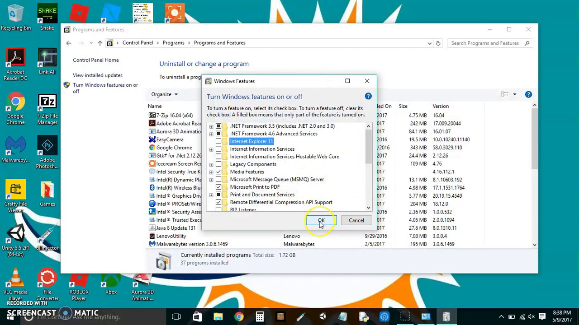
Task: Open the Control Panel Home link
Action: click(96, 60)
